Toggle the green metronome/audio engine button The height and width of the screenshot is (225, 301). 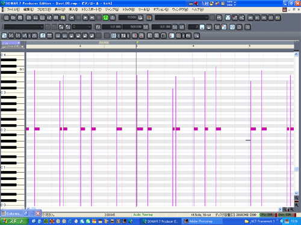tap(105, 17)
